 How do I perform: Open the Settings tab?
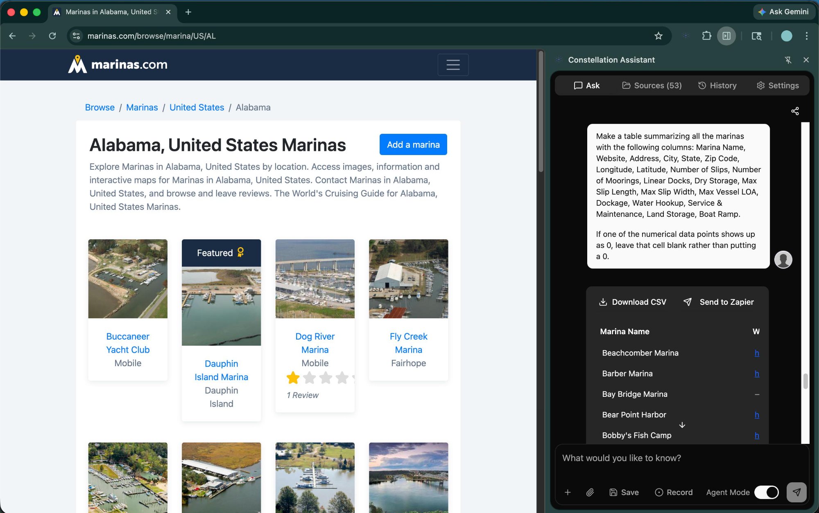coord(778,85)
